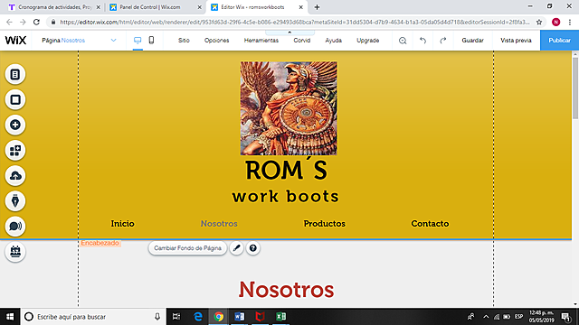The height and width of the screenshot is (325, 579).
Task: Open Task View on taskbar
Action: pyautogui.click(x=176, y=317)
